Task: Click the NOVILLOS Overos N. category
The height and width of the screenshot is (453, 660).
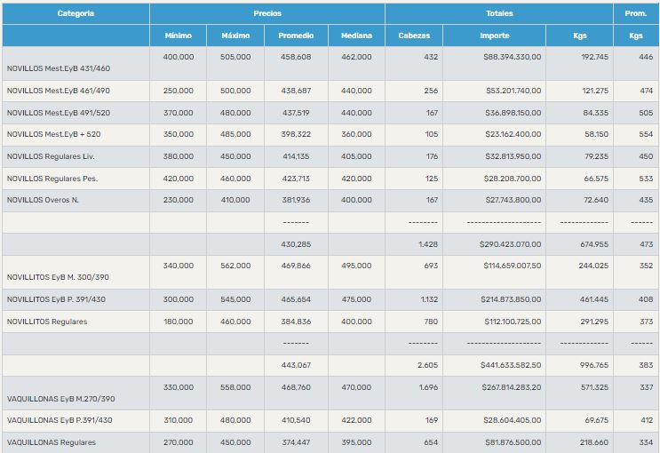Action: 43,200
